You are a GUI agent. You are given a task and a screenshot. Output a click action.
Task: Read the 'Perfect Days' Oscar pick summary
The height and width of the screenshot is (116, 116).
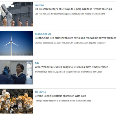(x=68, y=72)
